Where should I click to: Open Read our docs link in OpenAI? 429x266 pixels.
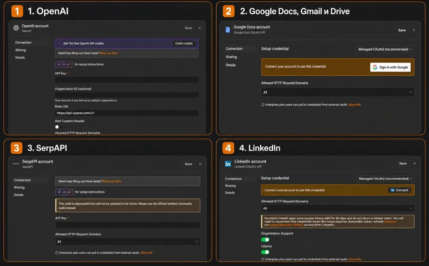click(109, 53)
